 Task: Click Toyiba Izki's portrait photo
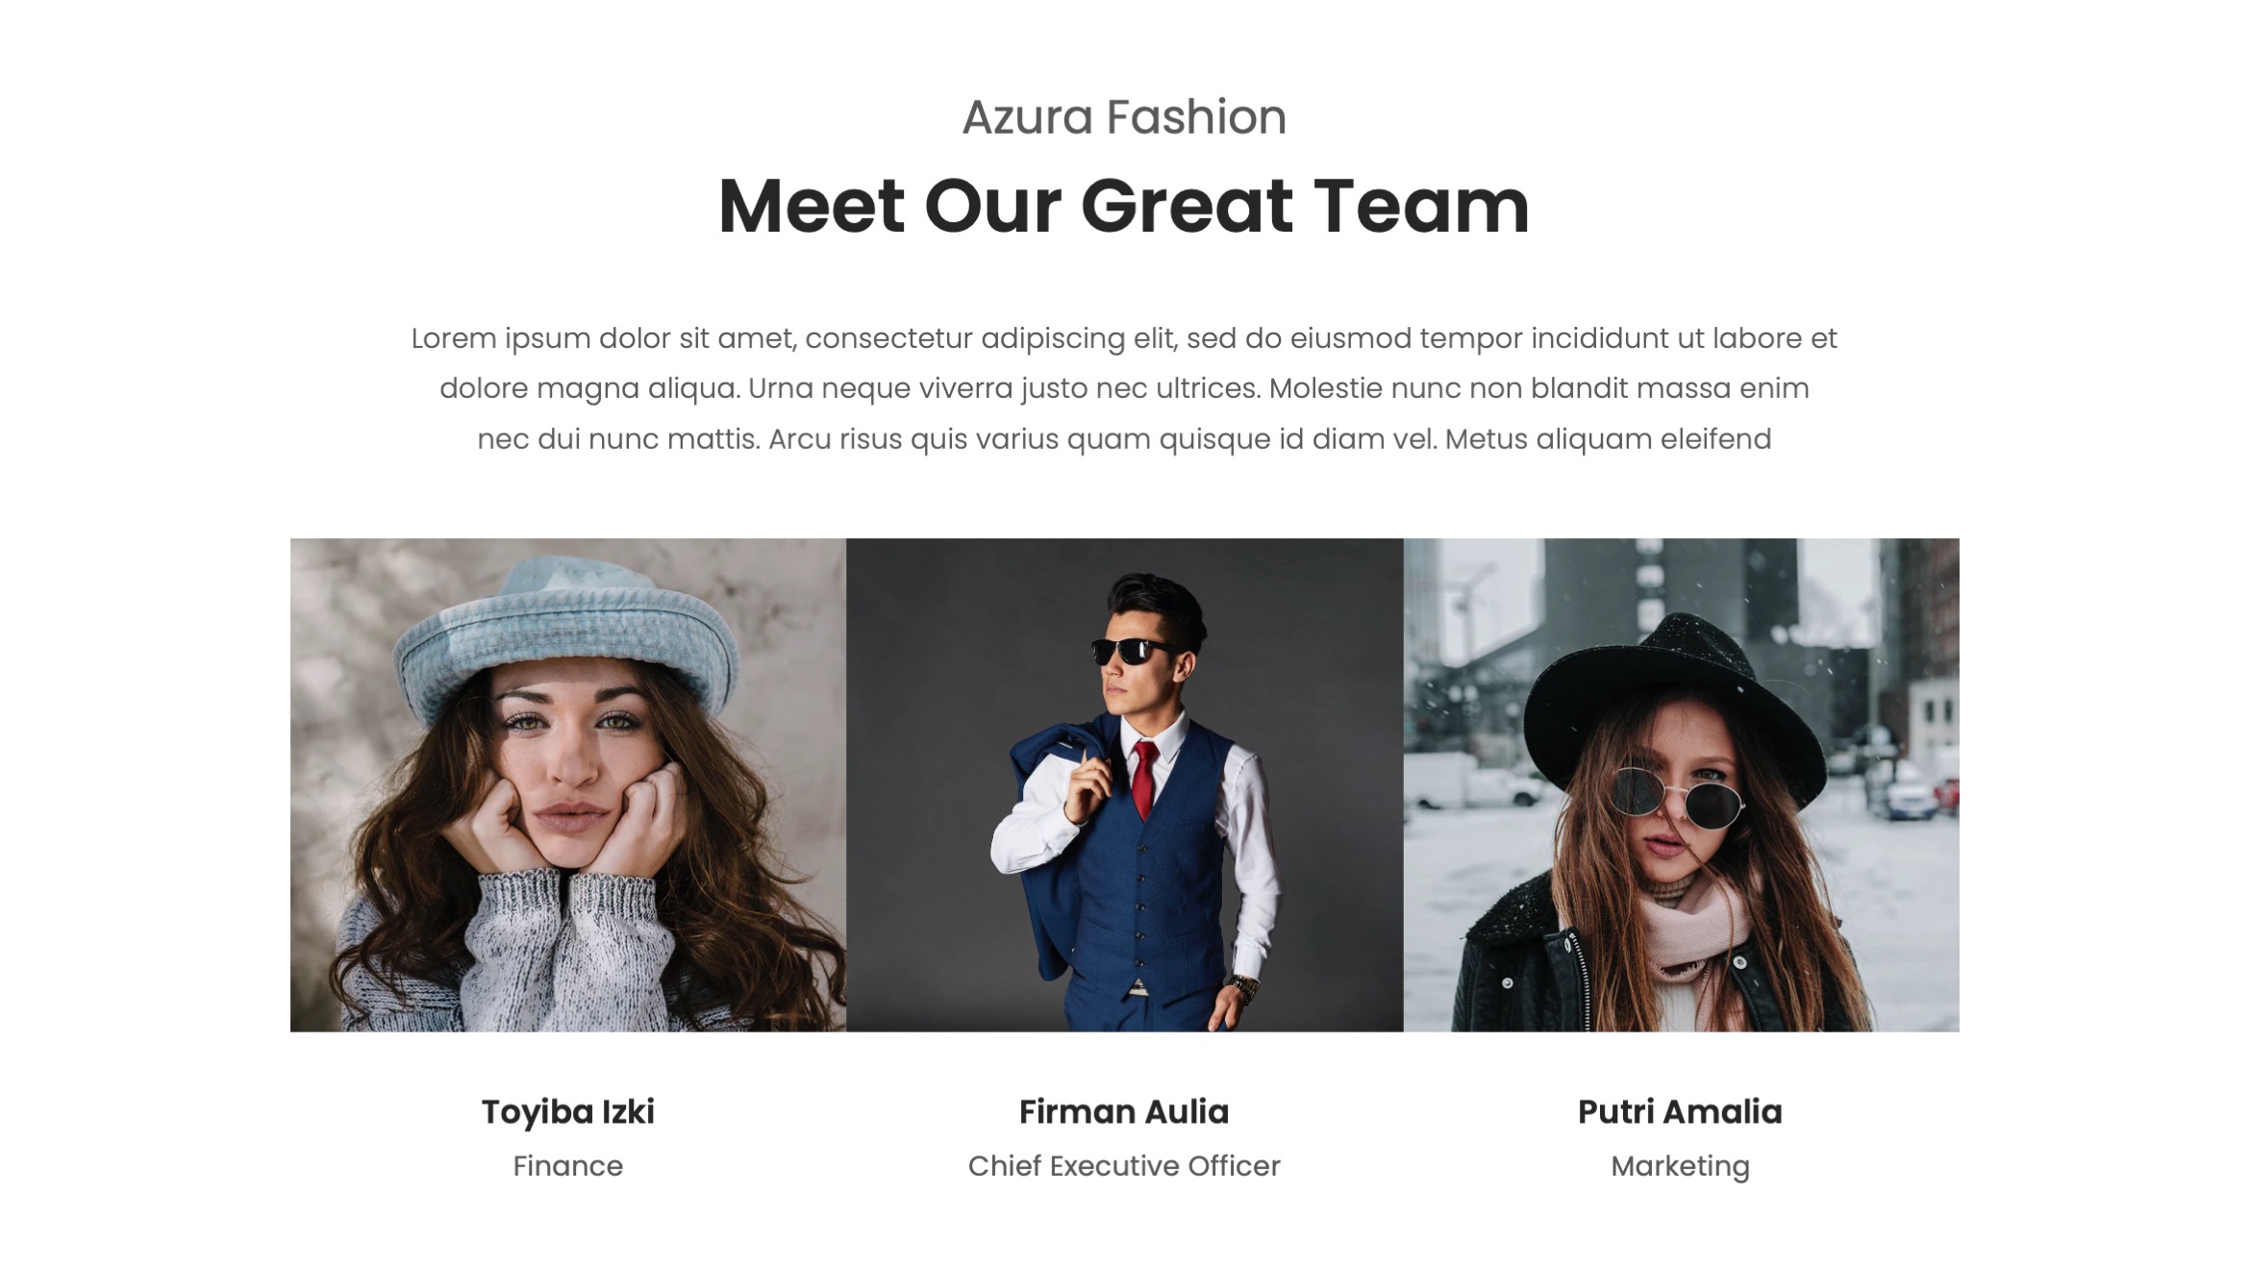(568, 784)
